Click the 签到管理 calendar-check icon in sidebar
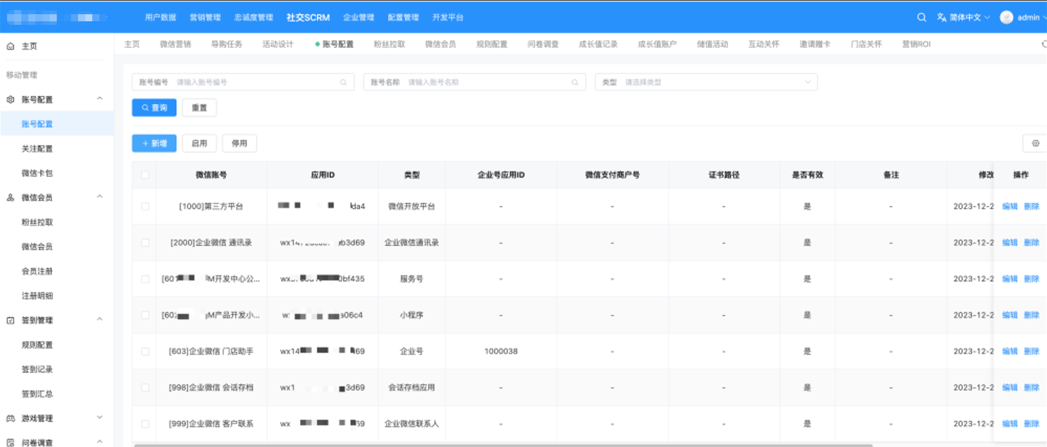The height and width of the screenshot is (447, 1047). click(11, 320)
